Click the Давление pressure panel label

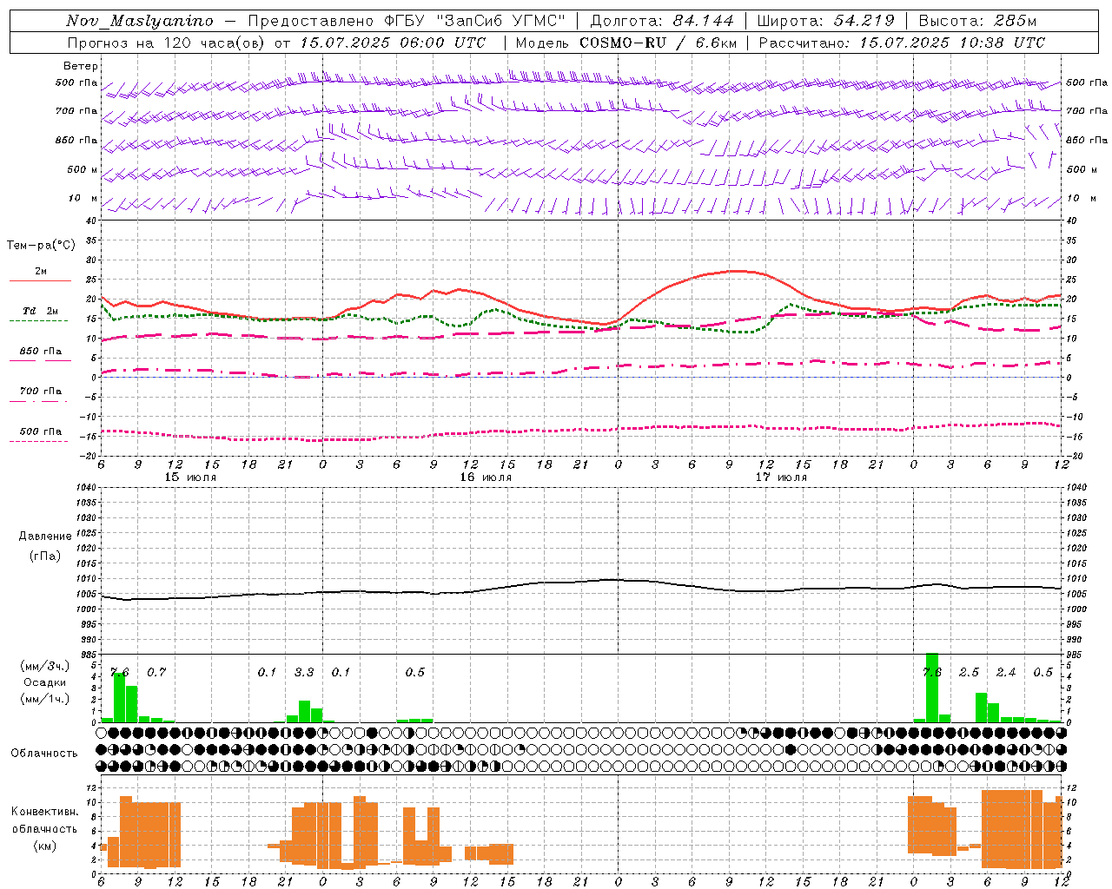pos(45,537)
